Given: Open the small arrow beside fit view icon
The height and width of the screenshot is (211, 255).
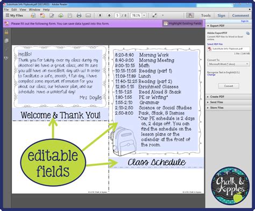Looking at the screenshot, I should 162,16.
